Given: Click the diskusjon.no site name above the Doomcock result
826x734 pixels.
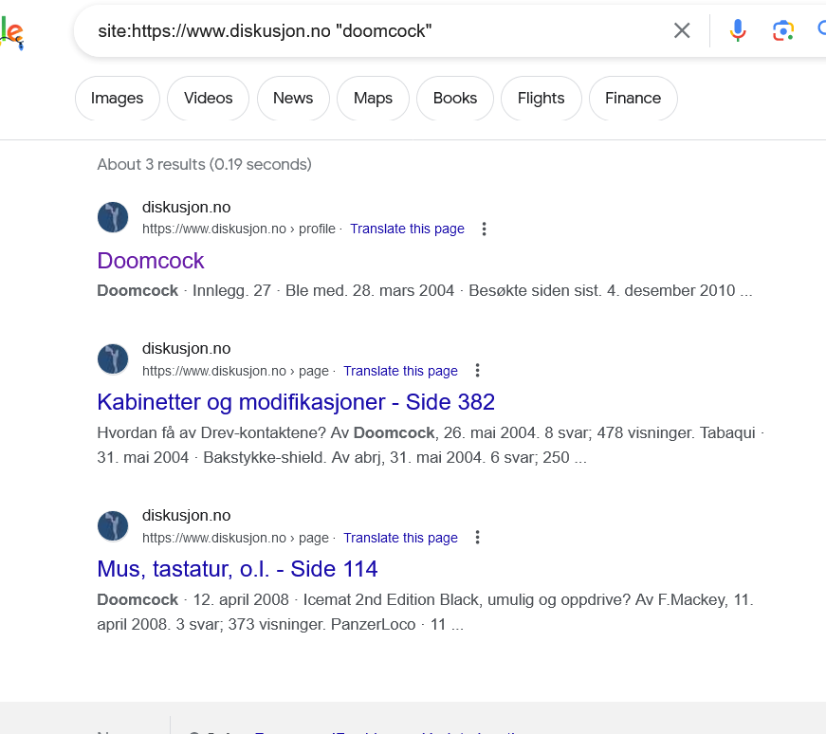Looking at the screenshot, I should coord(186,207).
